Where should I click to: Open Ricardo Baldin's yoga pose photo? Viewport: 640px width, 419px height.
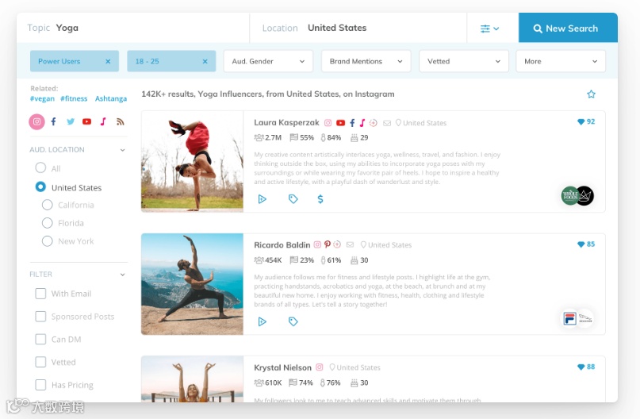[192, 284]
